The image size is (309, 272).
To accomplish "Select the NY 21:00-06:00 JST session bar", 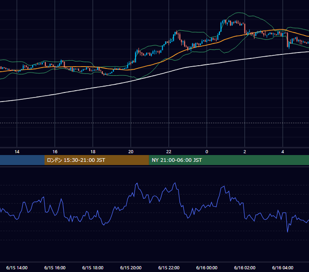I will pyautogui.click(x=229, y=160).
